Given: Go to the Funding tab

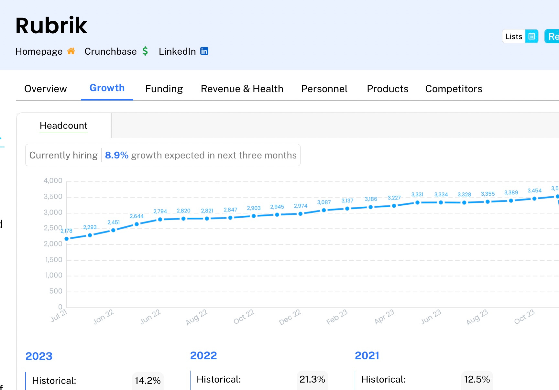Looking at the screenshot, I should pos(164,89).
